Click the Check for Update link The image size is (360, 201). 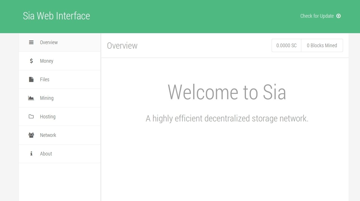pyautogui.click(x=320, y=16)
